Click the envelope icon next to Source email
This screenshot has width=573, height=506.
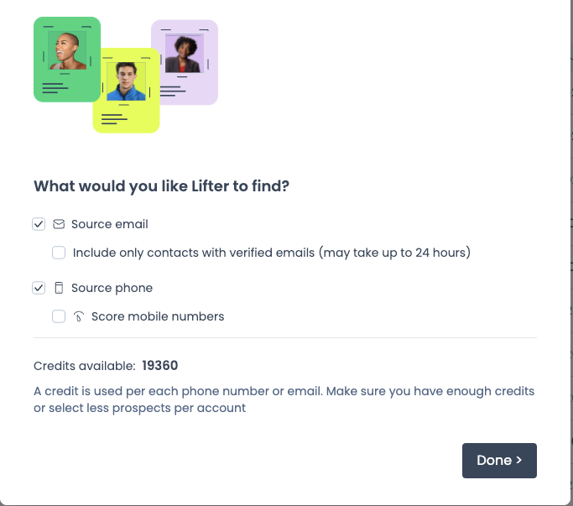coord(59,224)
